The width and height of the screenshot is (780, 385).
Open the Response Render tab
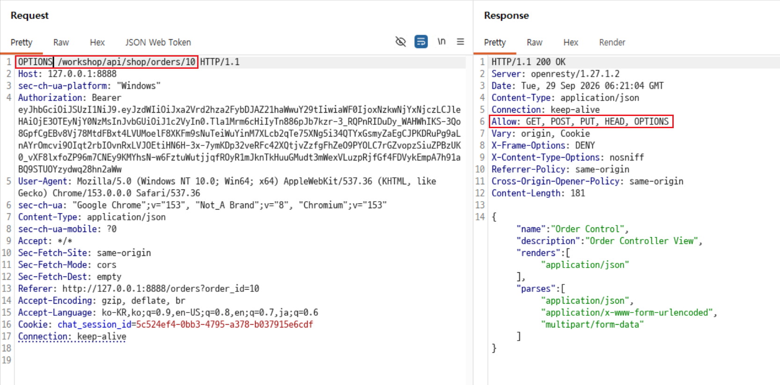[x=612, y=43]
